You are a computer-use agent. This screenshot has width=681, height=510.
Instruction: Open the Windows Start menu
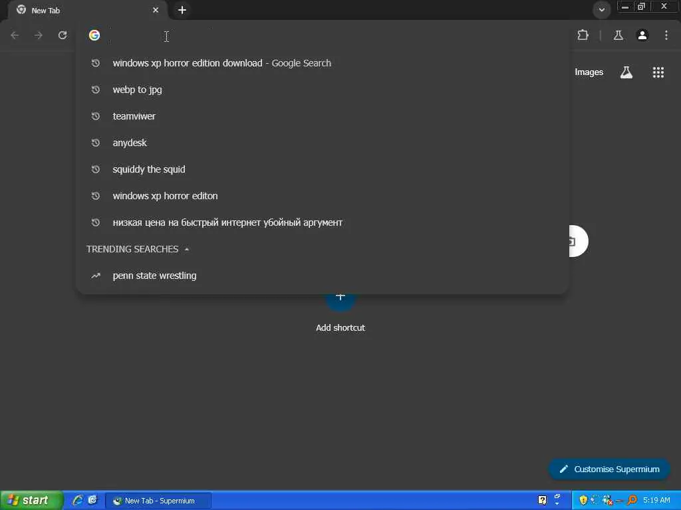pos(31,500)
